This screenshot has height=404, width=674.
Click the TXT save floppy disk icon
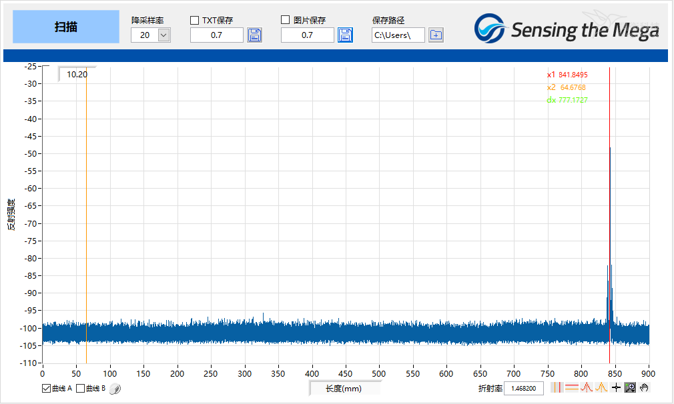(254, 35)
